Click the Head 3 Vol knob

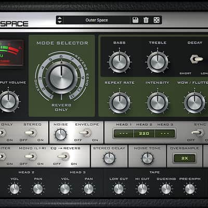point(65,189)
